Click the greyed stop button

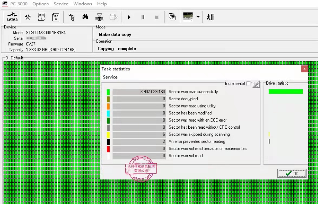pyautogui.click(x=157, y=17)
